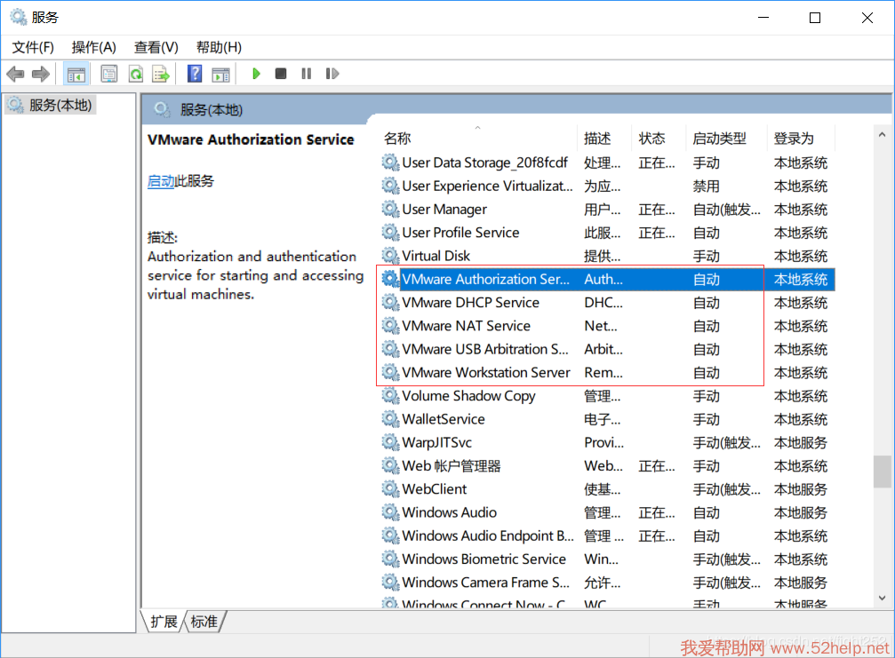This screenshot has width=895, height=658.
Task: Open the Properties toolbar icon
Action: 109,74
